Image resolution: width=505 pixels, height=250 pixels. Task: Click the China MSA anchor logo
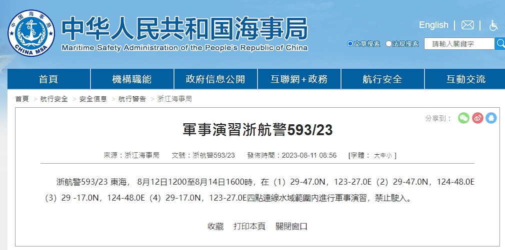coord(31,33)
